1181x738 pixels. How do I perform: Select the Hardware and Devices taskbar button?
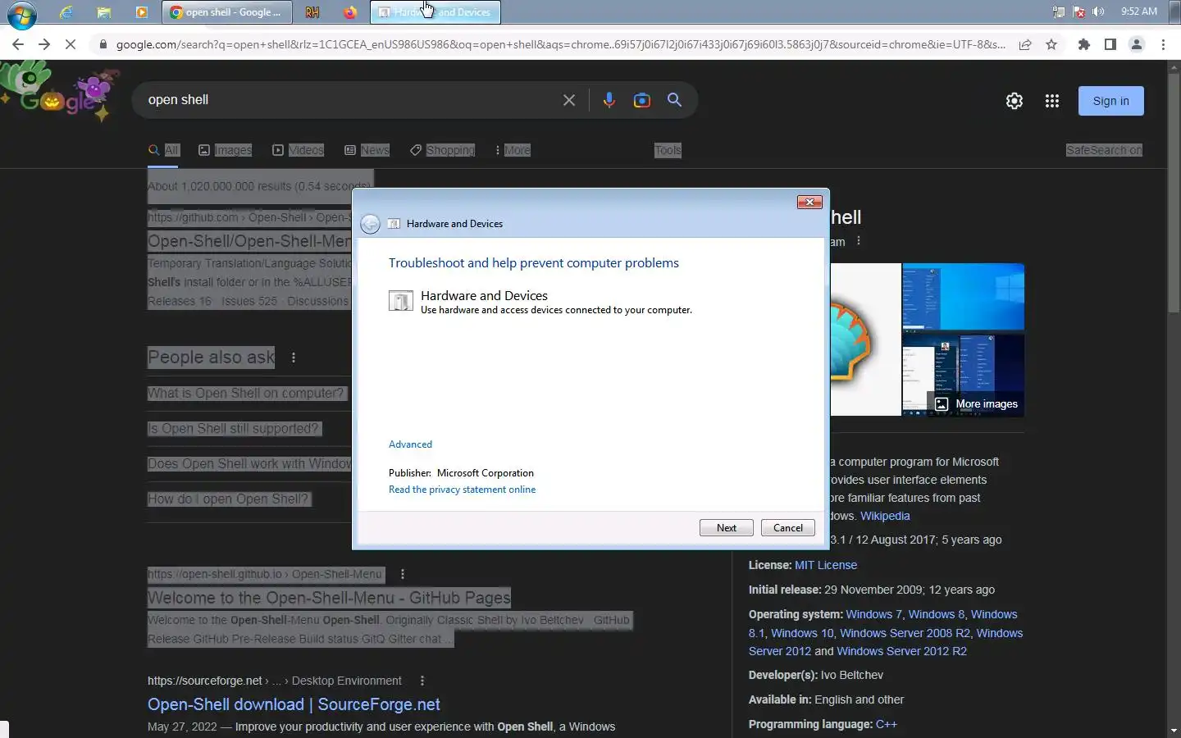click(x=435, y=12)
